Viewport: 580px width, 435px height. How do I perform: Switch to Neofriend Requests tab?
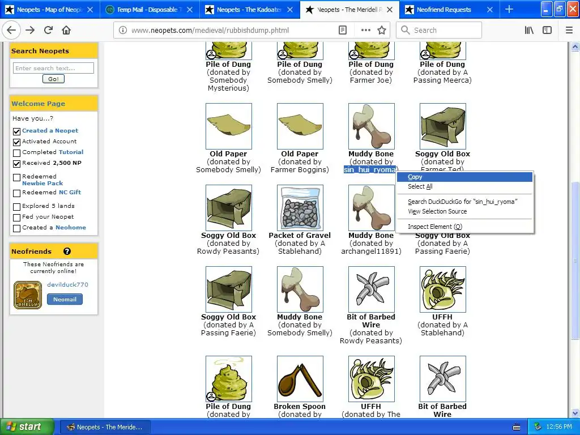click(449, 10)
